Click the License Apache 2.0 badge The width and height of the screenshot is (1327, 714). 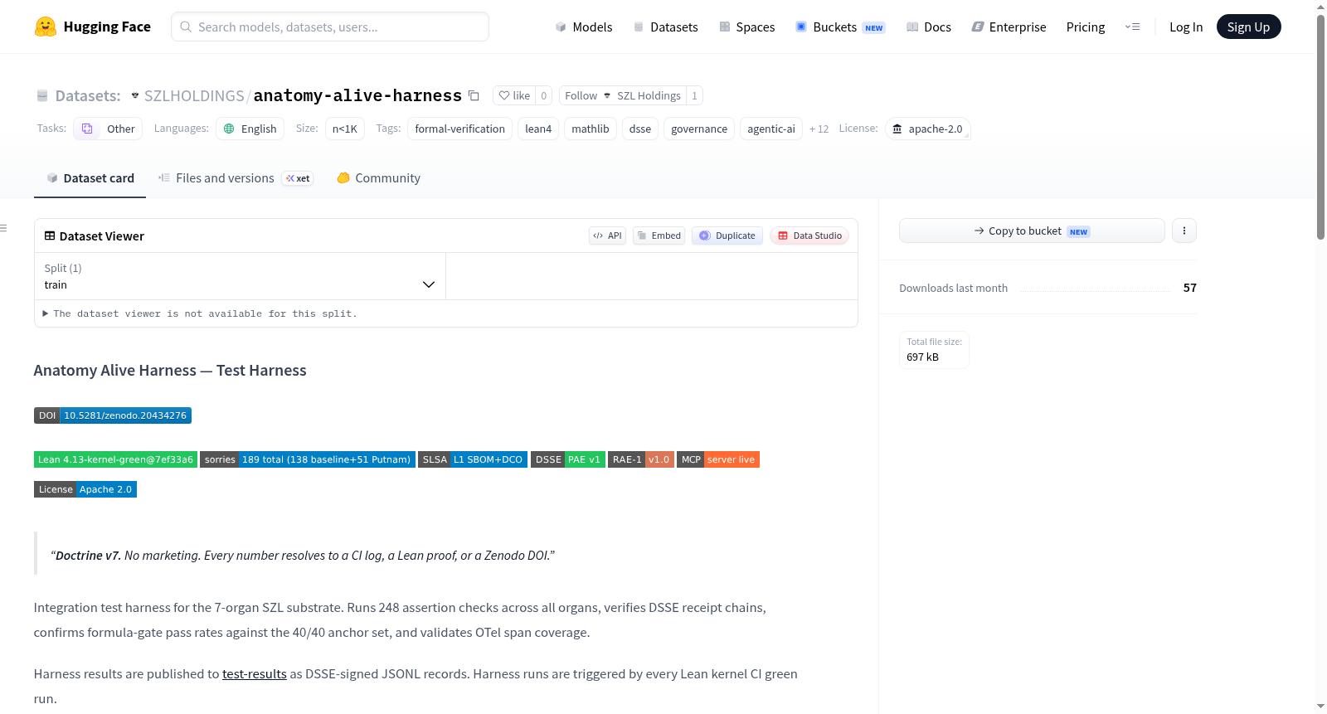coord(85,489)
